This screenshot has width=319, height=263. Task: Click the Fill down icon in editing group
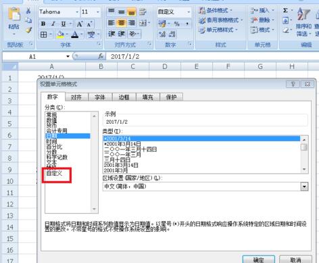click(285, 21)
